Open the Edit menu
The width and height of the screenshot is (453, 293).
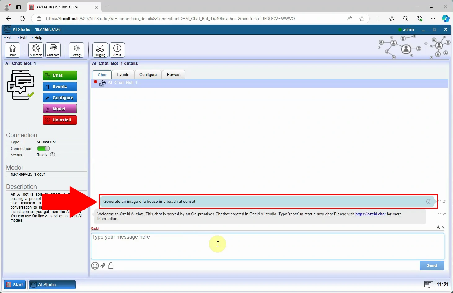[x=23, y=38]
